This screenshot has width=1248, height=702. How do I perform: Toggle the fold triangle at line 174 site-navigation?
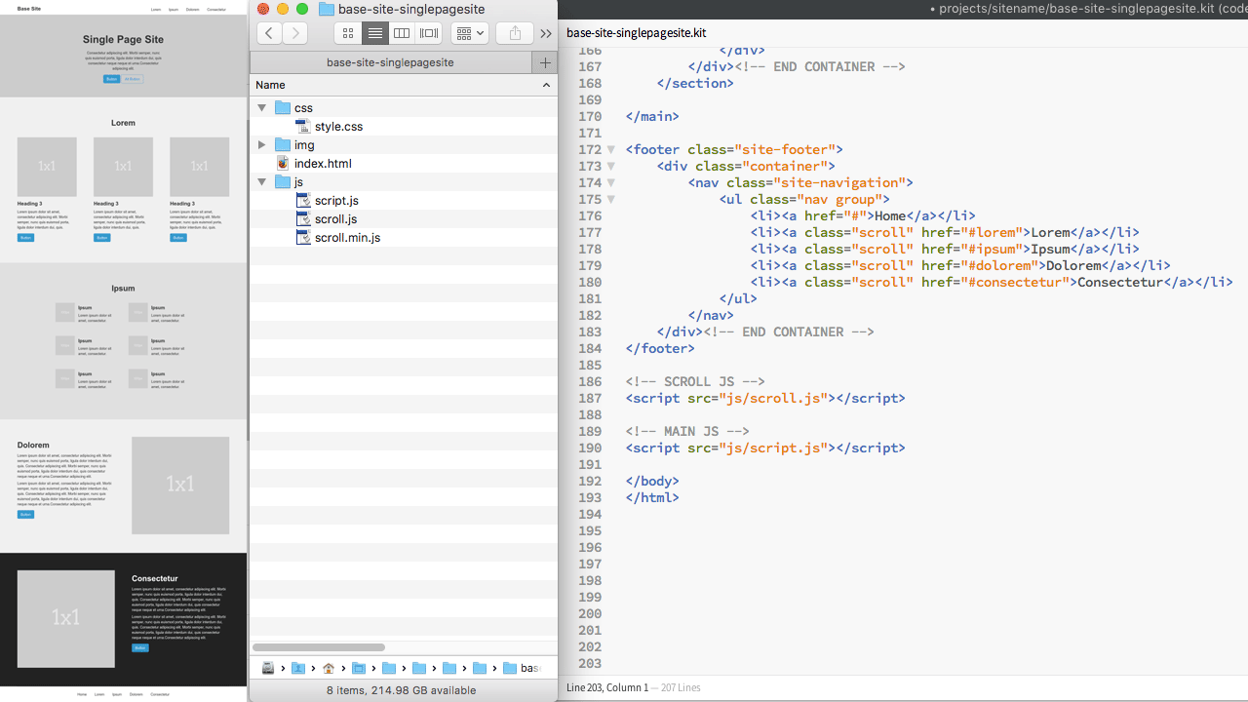[x=611, y=182]
